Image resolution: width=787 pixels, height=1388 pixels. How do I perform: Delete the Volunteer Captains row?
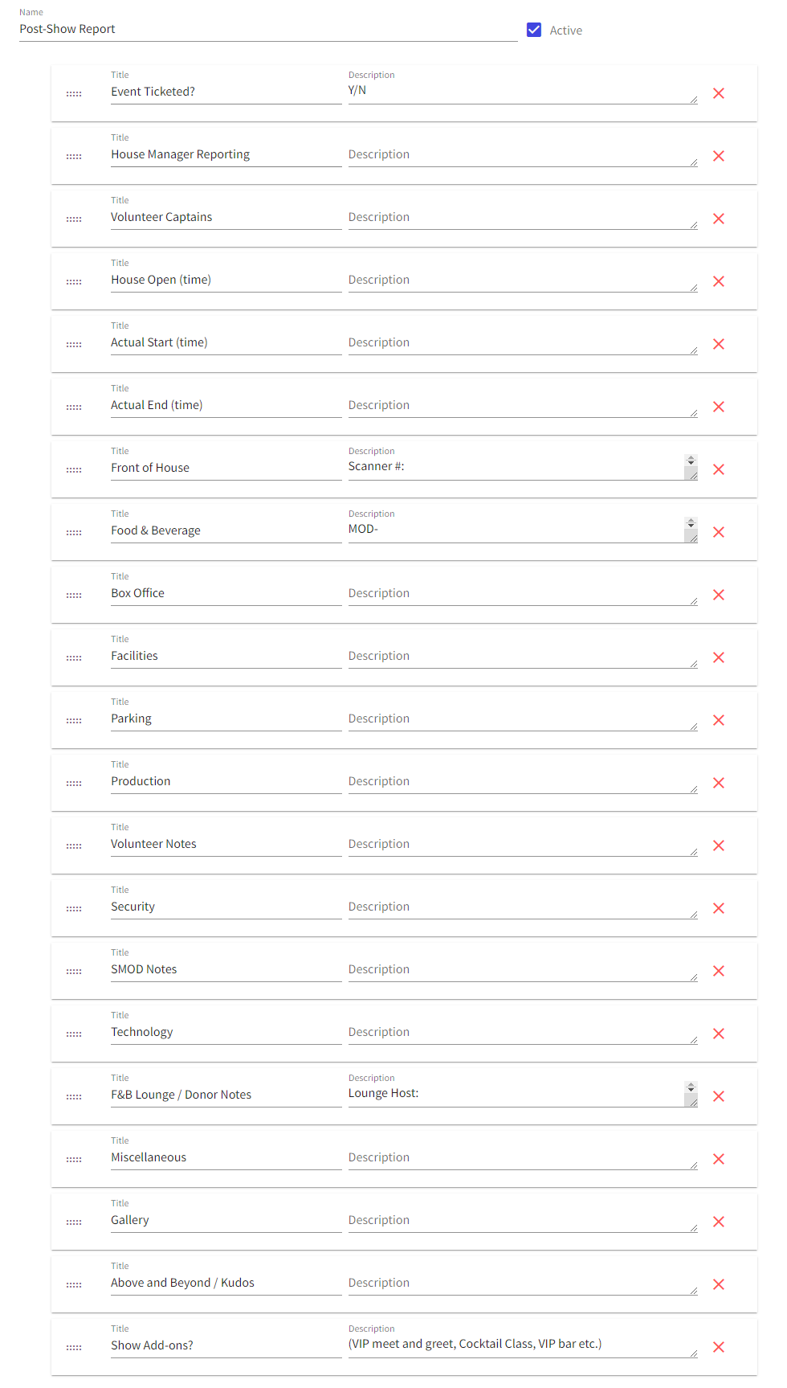pyautogui.click(x=719, y=219)
